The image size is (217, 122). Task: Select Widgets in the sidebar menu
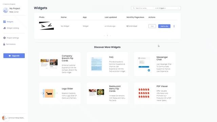pos(10,22)
